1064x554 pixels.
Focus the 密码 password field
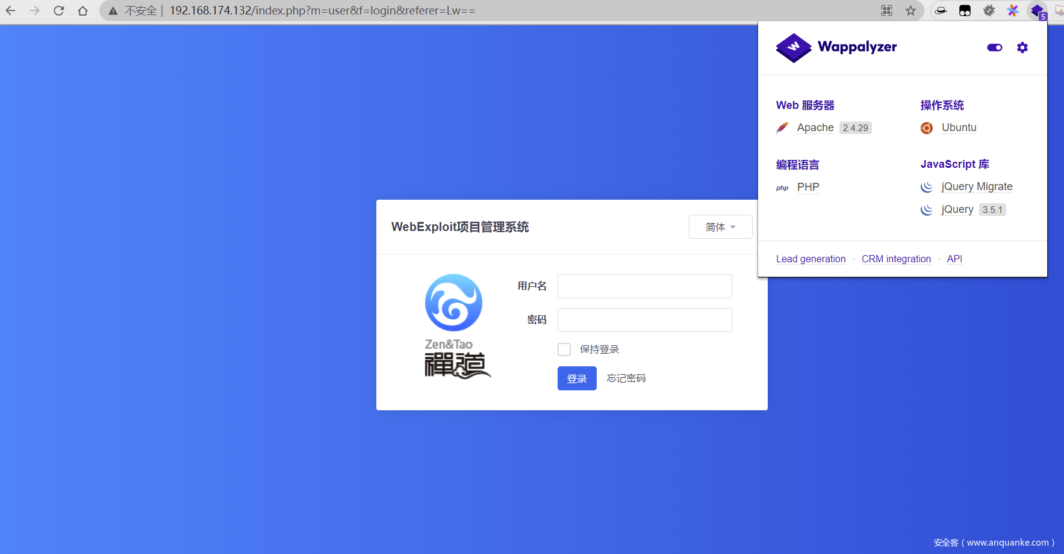tap(644, 320)
